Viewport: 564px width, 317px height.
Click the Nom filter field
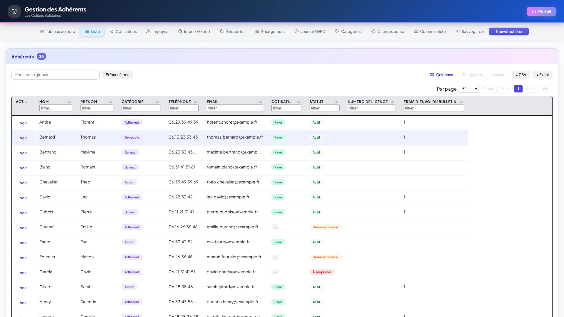56,108
